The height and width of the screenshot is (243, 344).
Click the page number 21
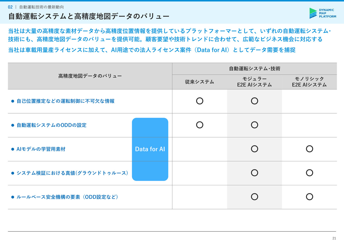[334, 238]
